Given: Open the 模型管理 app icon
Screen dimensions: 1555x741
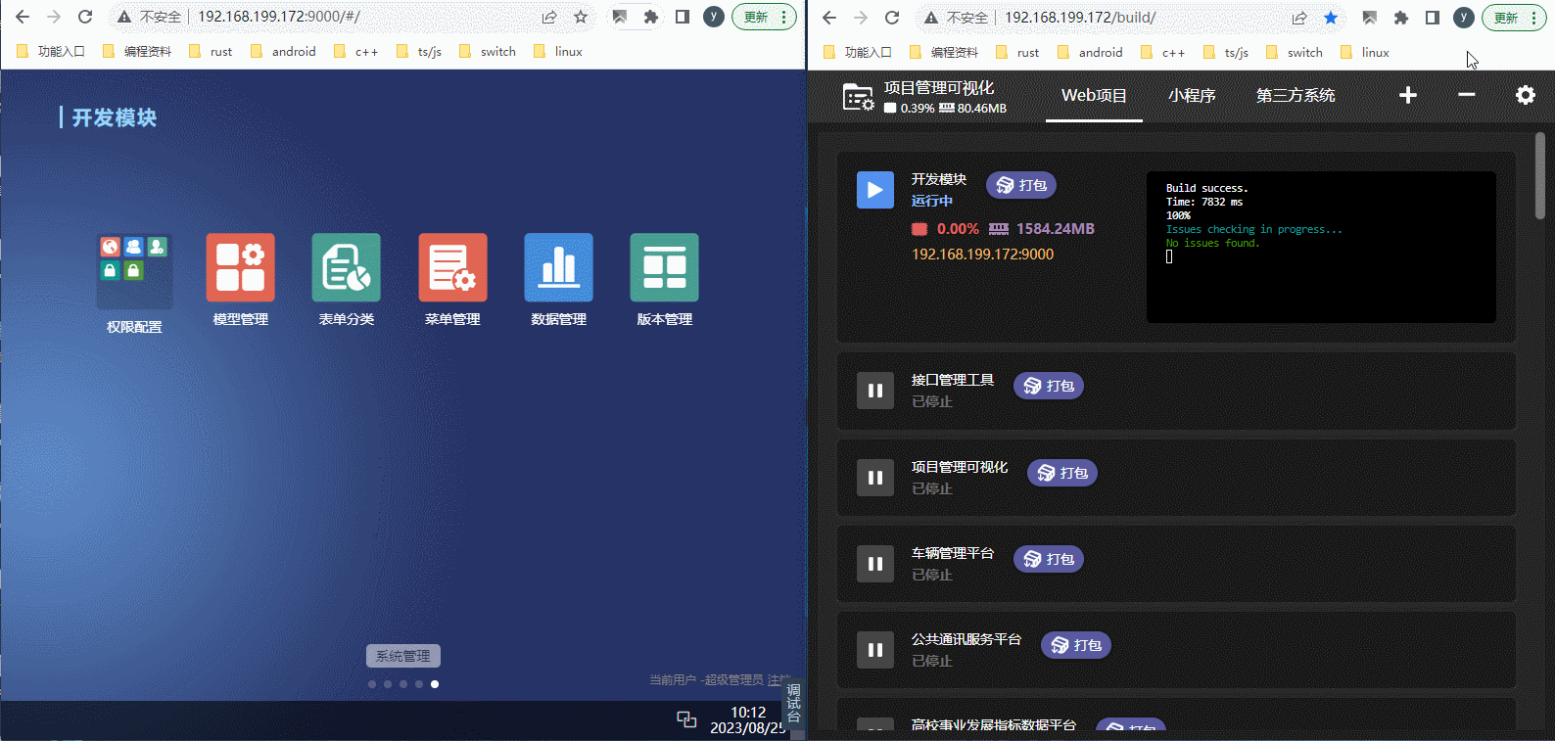Looking at the screenshot, I should 240,267.
